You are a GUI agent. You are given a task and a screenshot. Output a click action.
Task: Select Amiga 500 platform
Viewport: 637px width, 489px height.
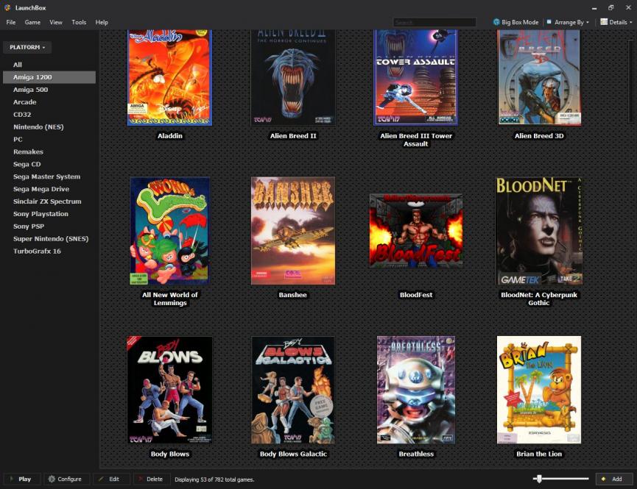(x=30, y=90)
